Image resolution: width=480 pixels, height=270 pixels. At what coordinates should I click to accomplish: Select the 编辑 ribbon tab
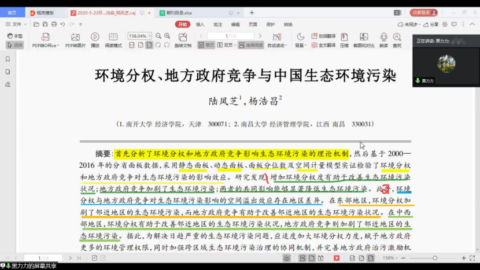235,24
